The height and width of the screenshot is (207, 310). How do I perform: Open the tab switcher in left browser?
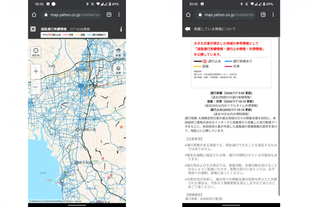[109, 15]
